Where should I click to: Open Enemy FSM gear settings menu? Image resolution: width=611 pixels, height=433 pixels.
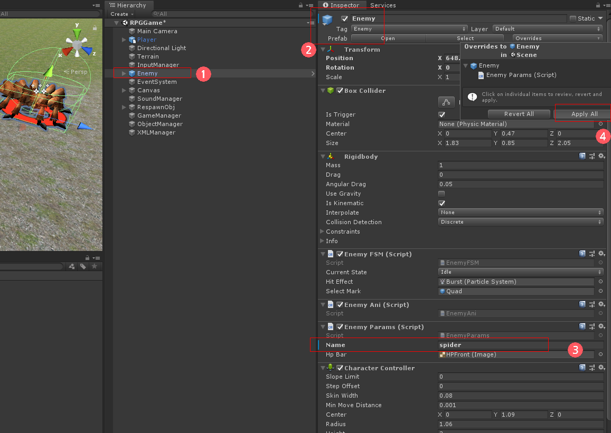pyautogui.click(x=601, y=254)
